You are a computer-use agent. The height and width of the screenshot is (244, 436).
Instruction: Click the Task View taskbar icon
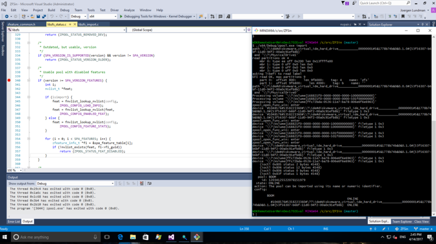pos(107,237)
